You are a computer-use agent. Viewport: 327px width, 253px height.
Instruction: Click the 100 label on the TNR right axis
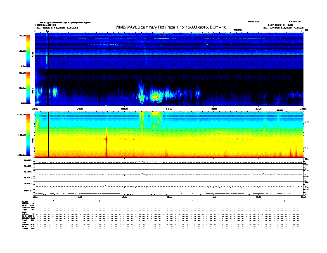pyautogui.click(x=307, y=122)
